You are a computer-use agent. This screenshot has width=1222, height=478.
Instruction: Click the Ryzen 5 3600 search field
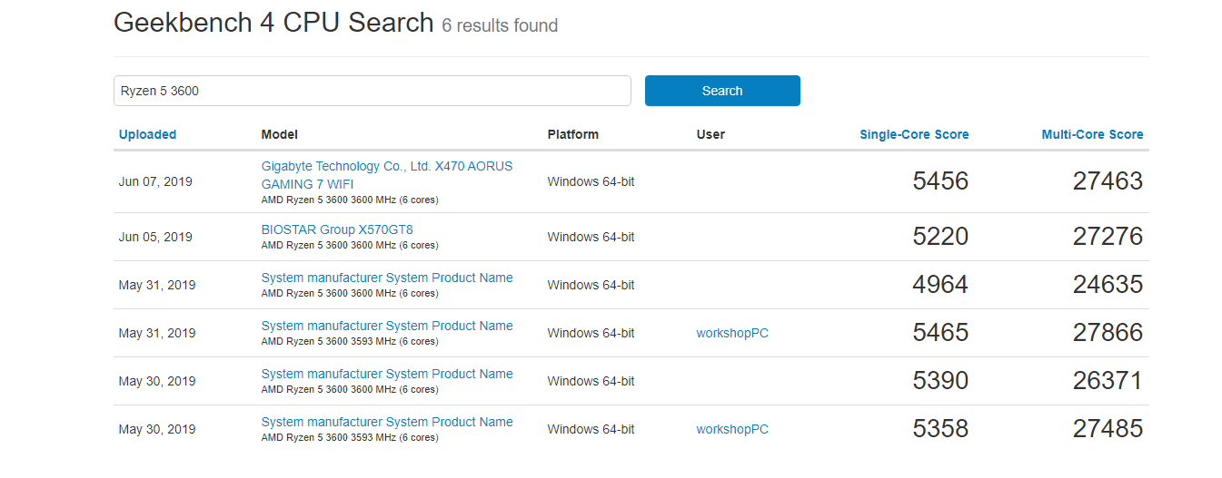tap(373, 91)
